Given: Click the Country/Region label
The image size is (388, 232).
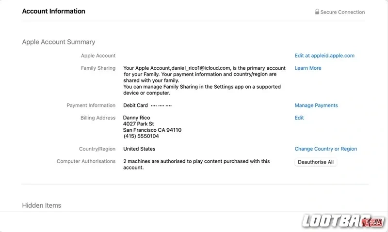Looking at the screenshot, I should pyautogui.click(x=97, y=149).
